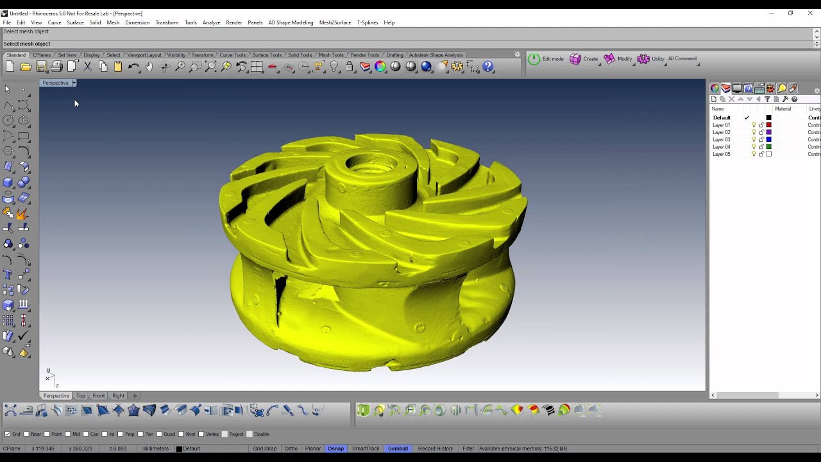
Task: Click the blue render sphere icon
Action: [x=426, y=67]
